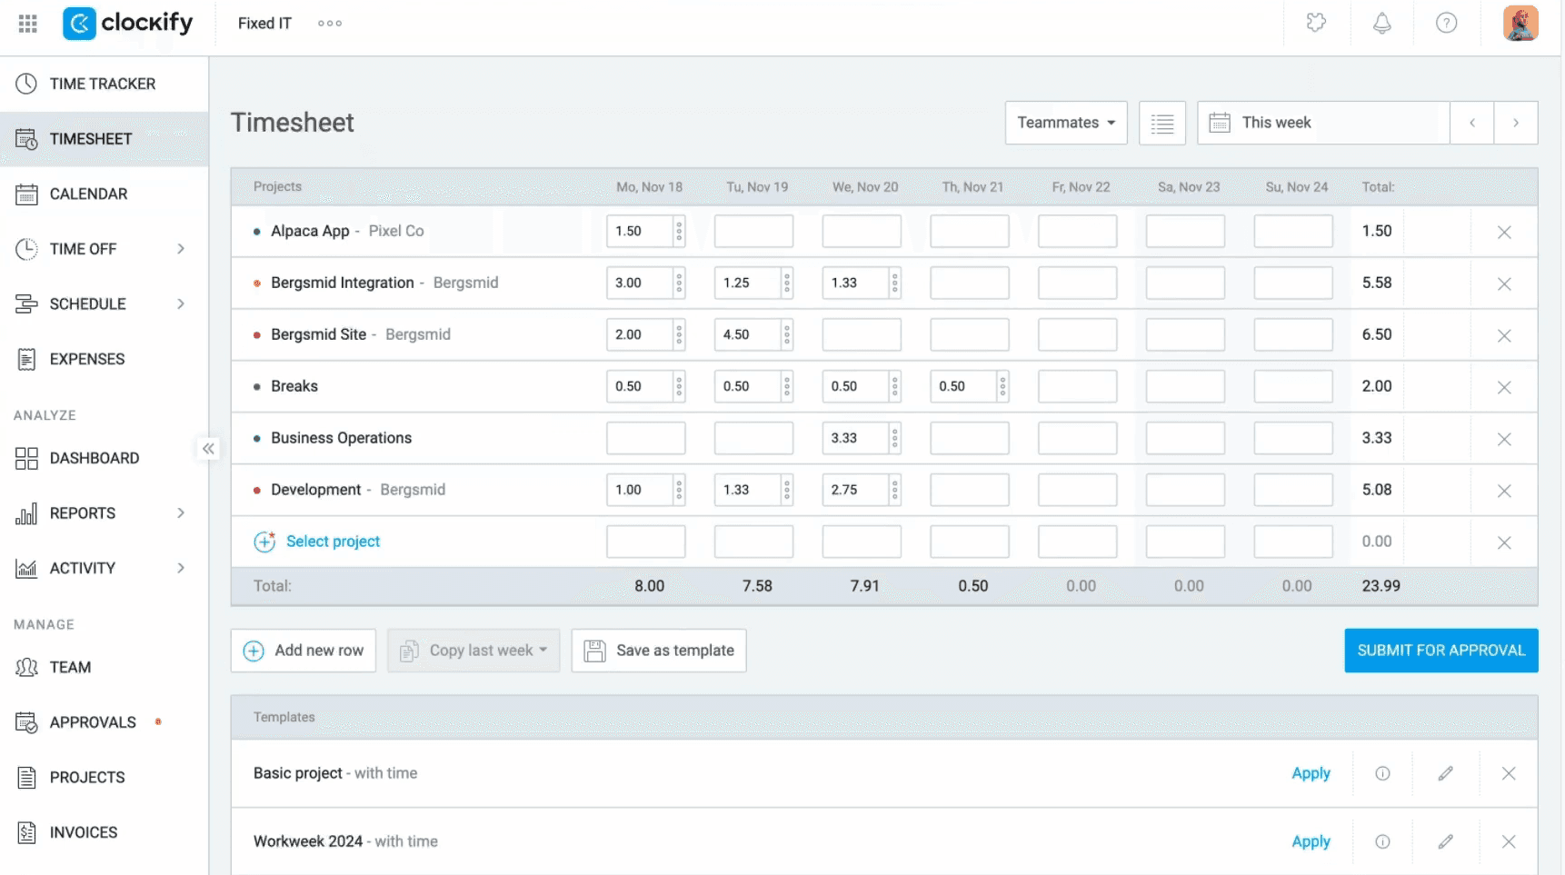Remove the Alpaca App row

(1504, 232)
